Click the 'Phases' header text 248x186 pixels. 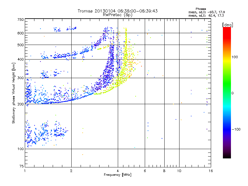(x=201, y=9)
